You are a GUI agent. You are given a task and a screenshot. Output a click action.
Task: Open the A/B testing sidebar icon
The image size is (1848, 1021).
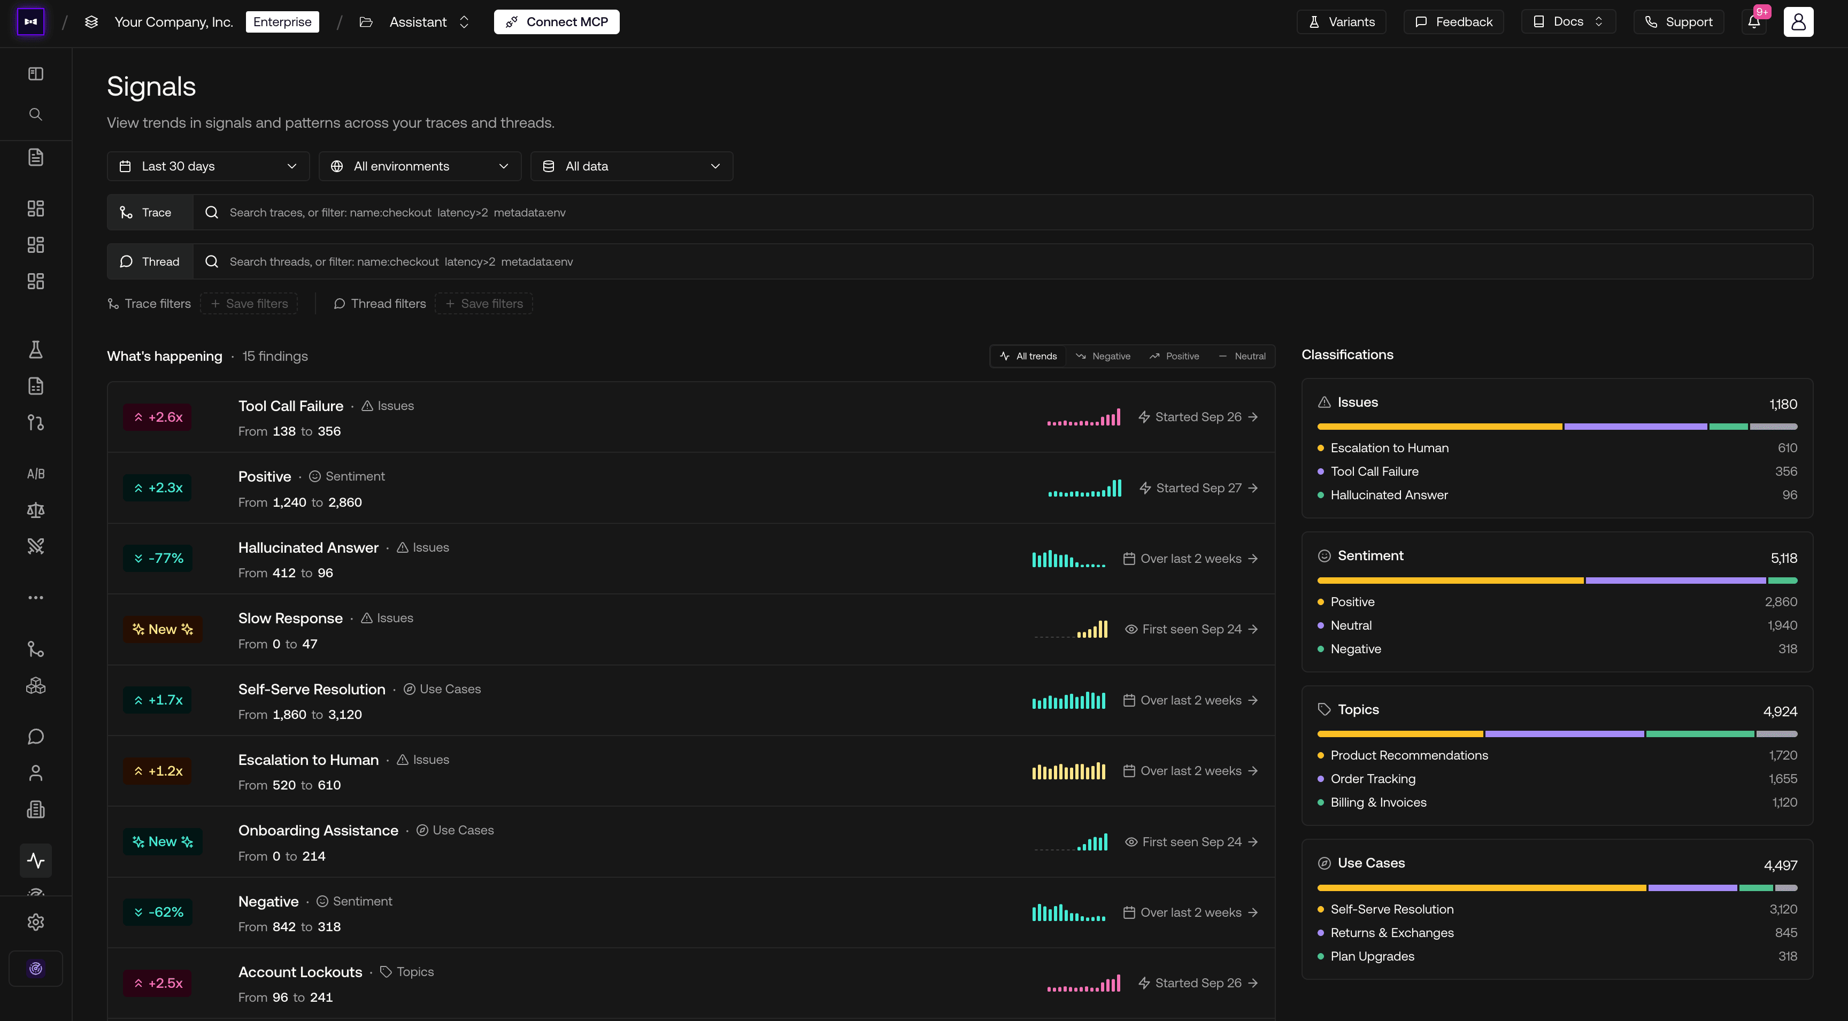coord(35,473)
